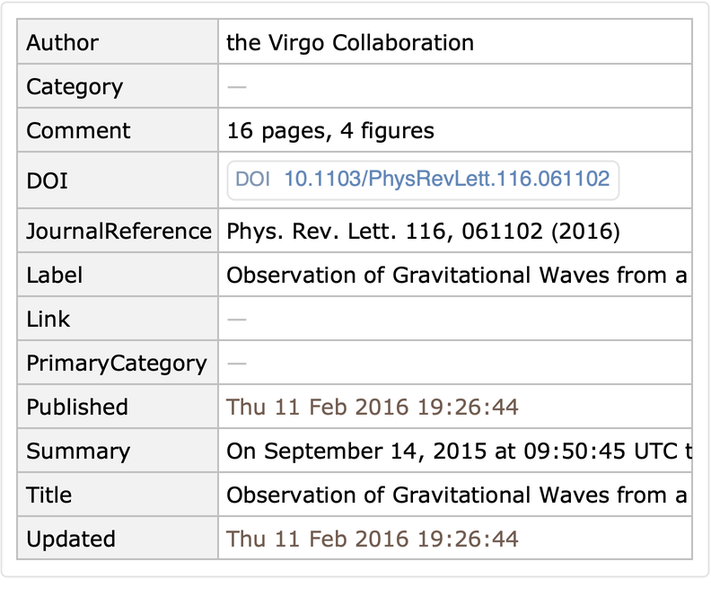Click the Updated date value
The height and width of the screenshot is (605, 711).
373,539
